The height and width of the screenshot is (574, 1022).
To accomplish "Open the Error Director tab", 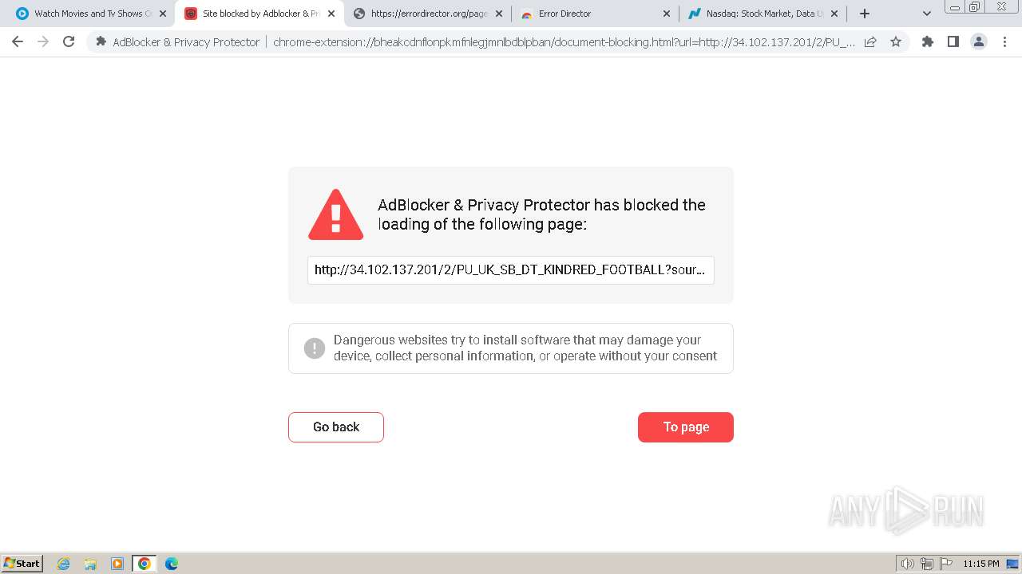I will pyautogui.click(x=591, y=14).
